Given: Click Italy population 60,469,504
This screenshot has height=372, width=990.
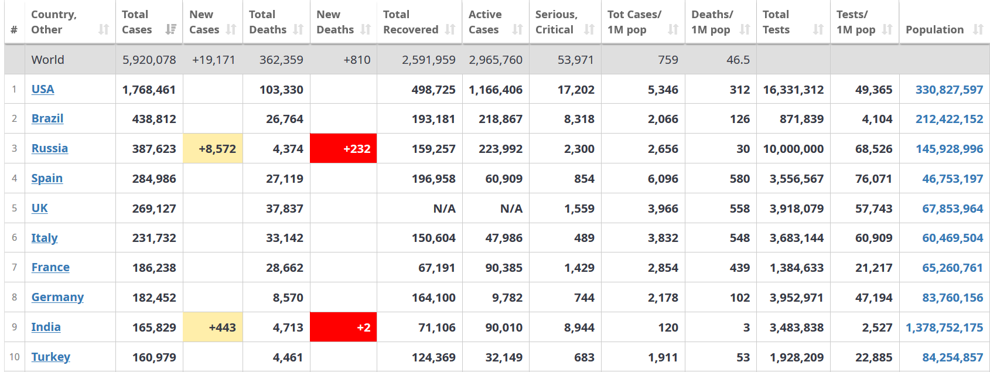Looking at the screenshot, I should 953,238.
